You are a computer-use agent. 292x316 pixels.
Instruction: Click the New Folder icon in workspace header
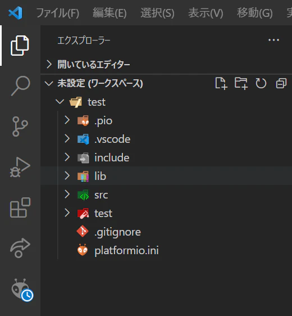click(x=241, y=83)
